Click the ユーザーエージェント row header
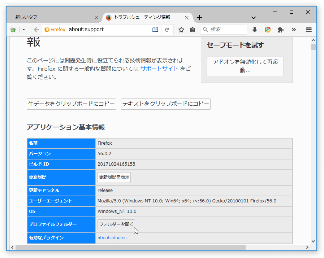The width and height of the screenshot is (324, 258). tap(61, 201)
